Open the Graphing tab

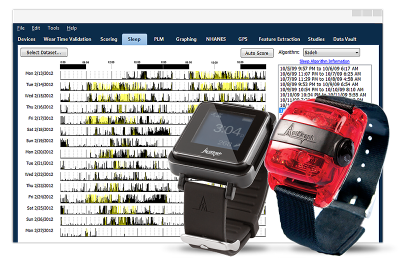pos(186,39)
